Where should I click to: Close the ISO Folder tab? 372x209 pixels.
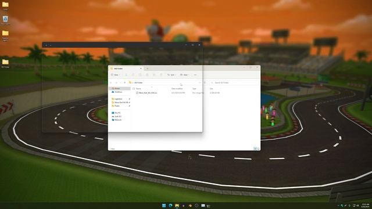point(141,69)
